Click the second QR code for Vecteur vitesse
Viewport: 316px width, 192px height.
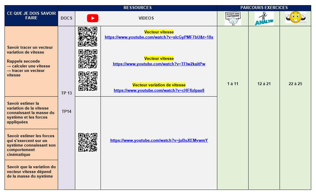point(88,59)
